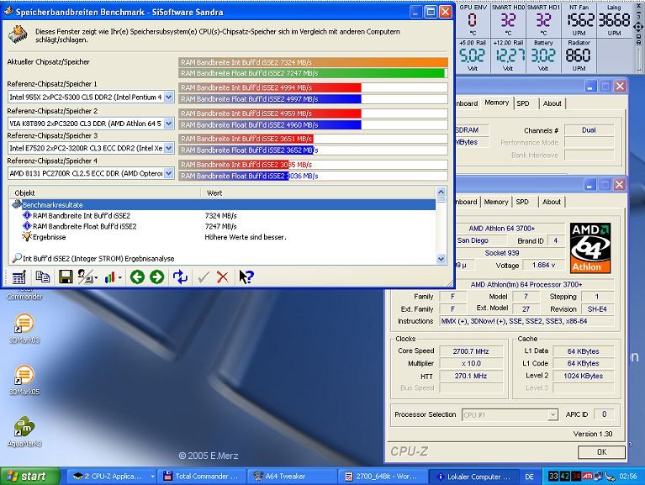Viewport: 645px width, 485px height.
Task: Click red Int 4994 MB/s reference bar
Action: tap(270, 87)
